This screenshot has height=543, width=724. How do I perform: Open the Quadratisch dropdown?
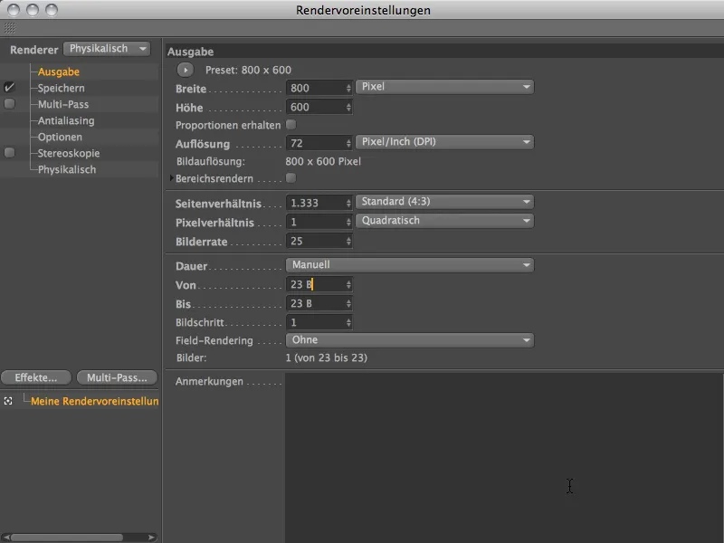tap(444, 221)
